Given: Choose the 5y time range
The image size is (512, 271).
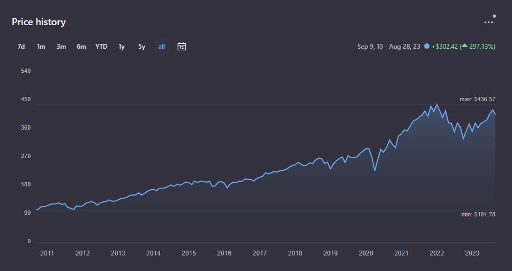Looking at the screenshot, I should click(x=141, y=47).
